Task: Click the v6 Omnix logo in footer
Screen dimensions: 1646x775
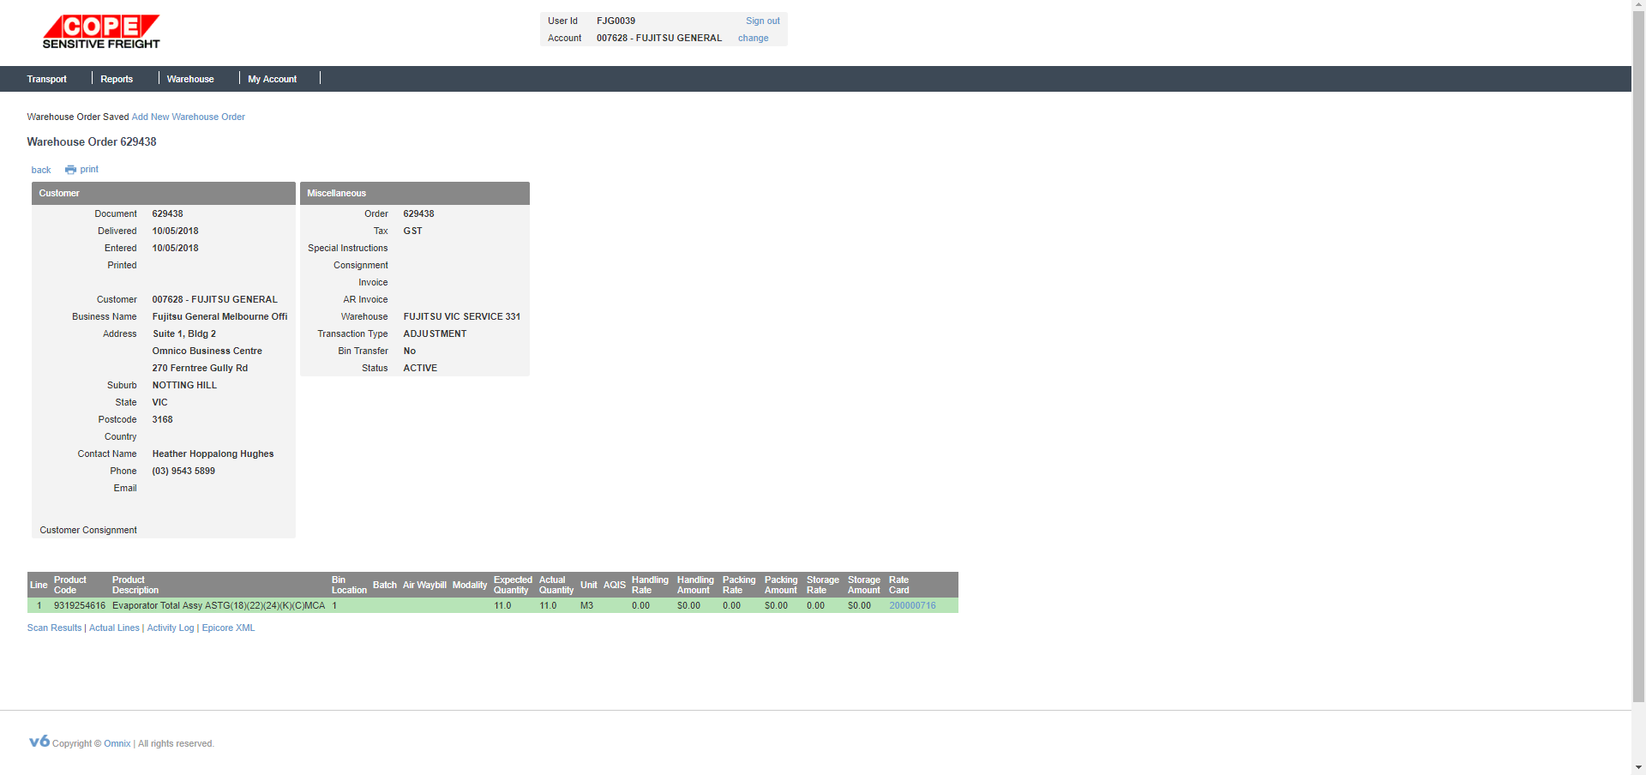Action: 39,742
